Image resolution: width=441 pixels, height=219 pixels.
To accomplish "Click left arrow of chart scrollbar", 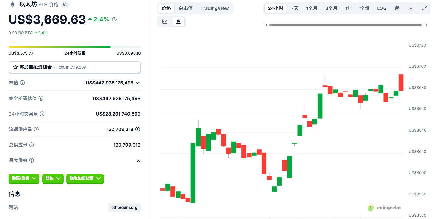I will tap(266, 25).
